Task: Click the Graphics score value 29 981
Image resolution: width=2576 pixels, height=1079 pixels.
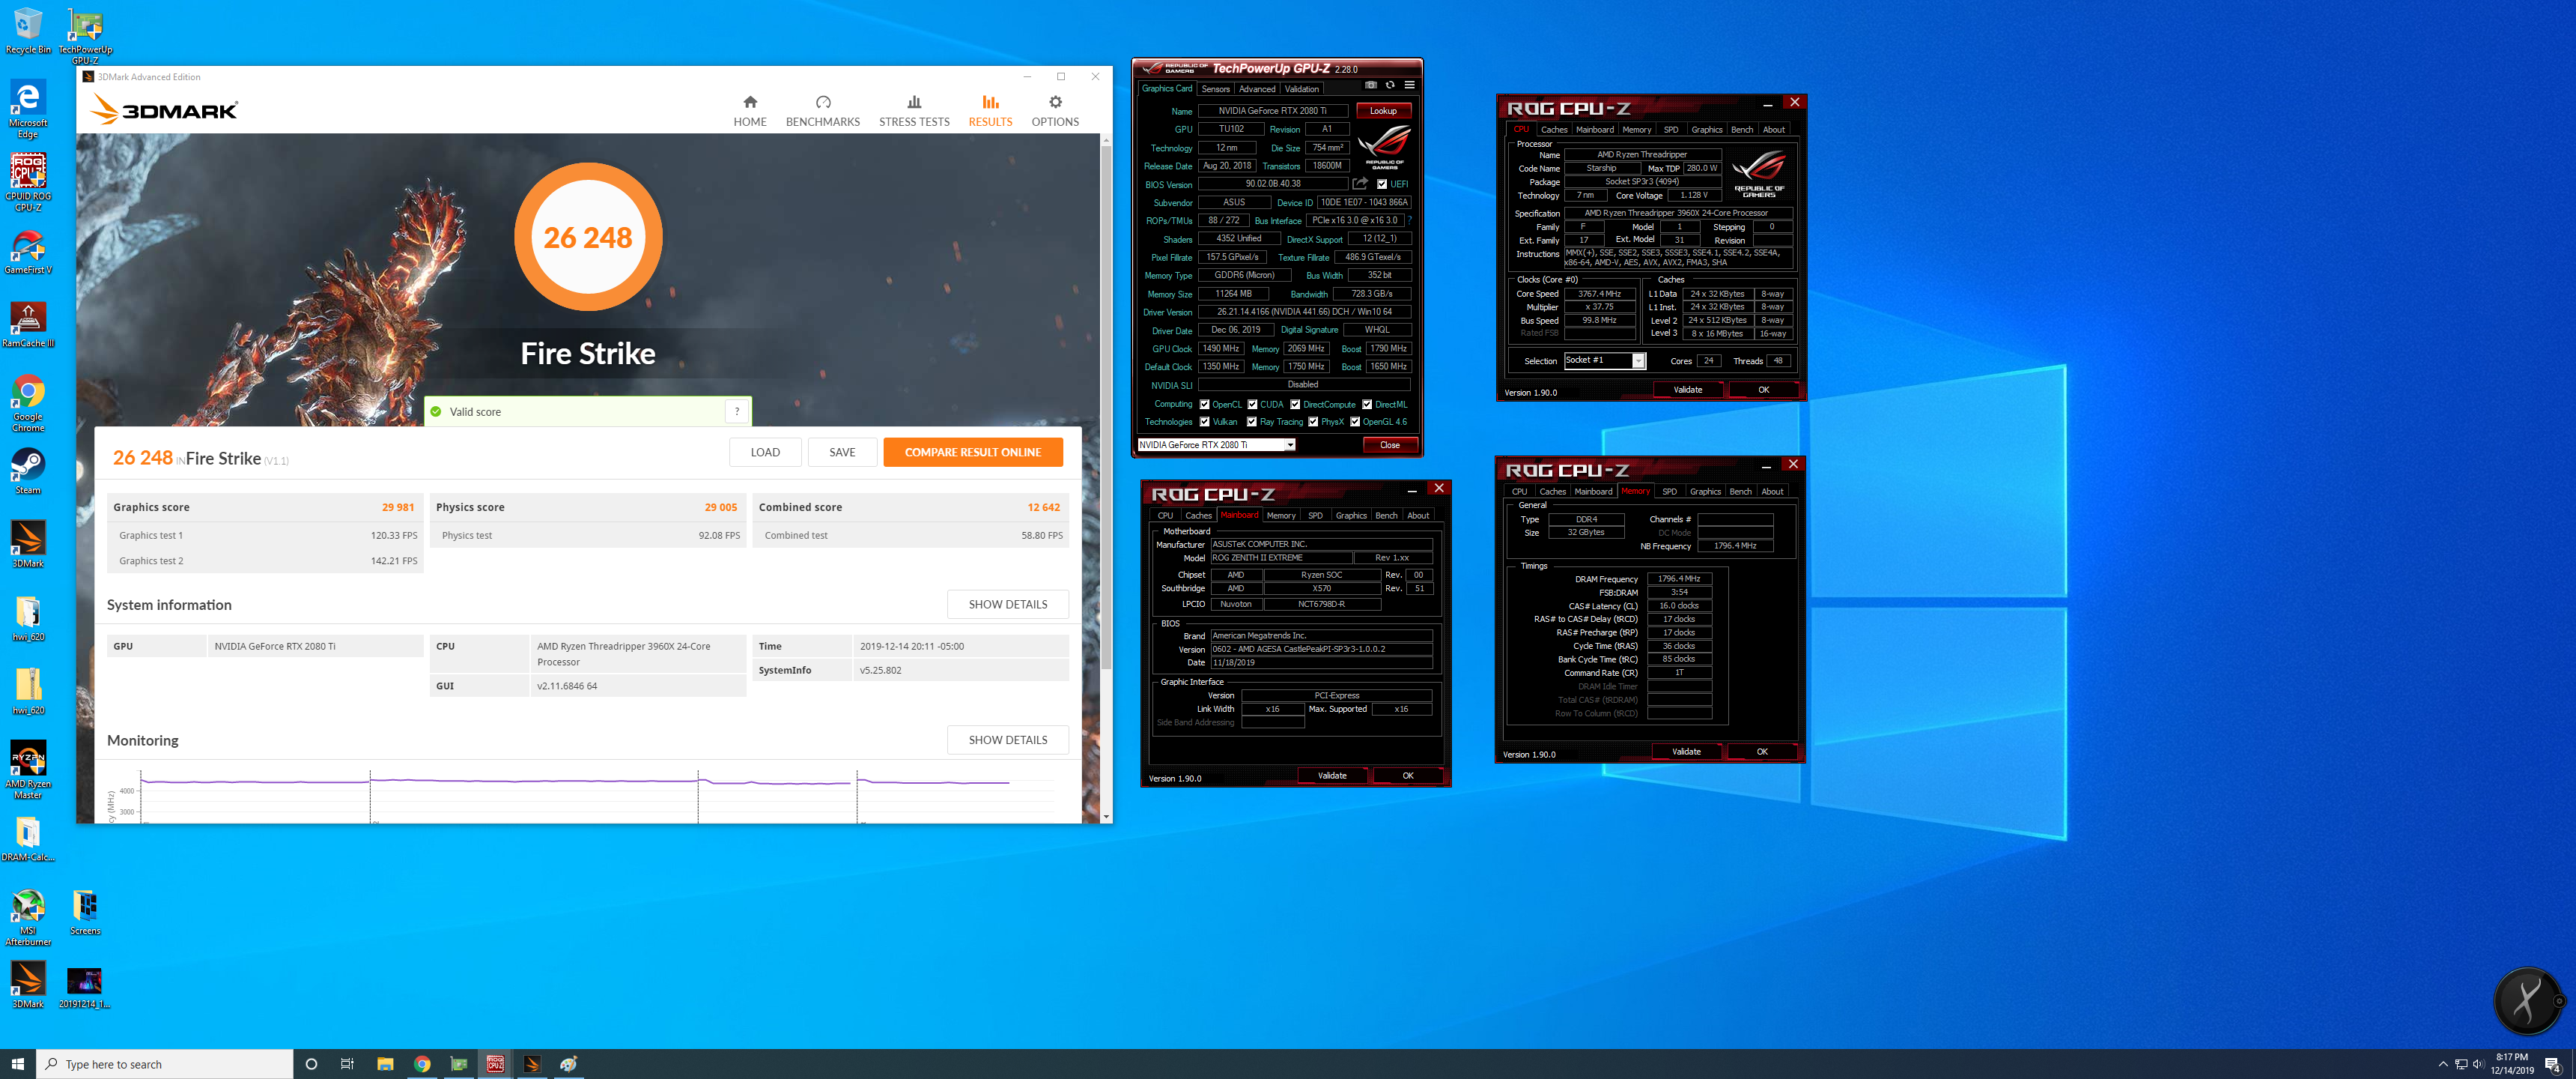Action: (x=398, y=507)
